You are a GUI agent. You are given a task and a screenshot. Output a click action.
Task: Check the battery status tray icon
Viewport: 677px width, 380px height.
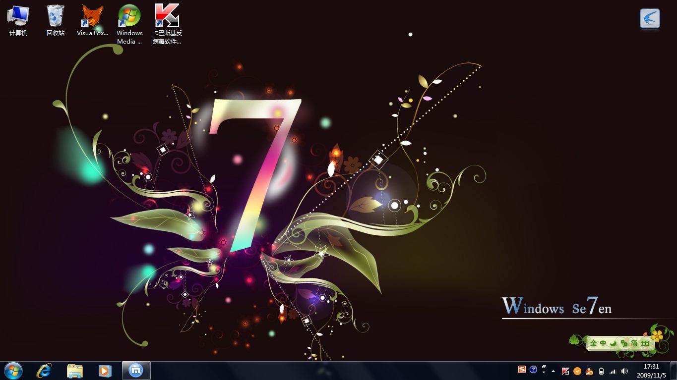coord(602,371)
